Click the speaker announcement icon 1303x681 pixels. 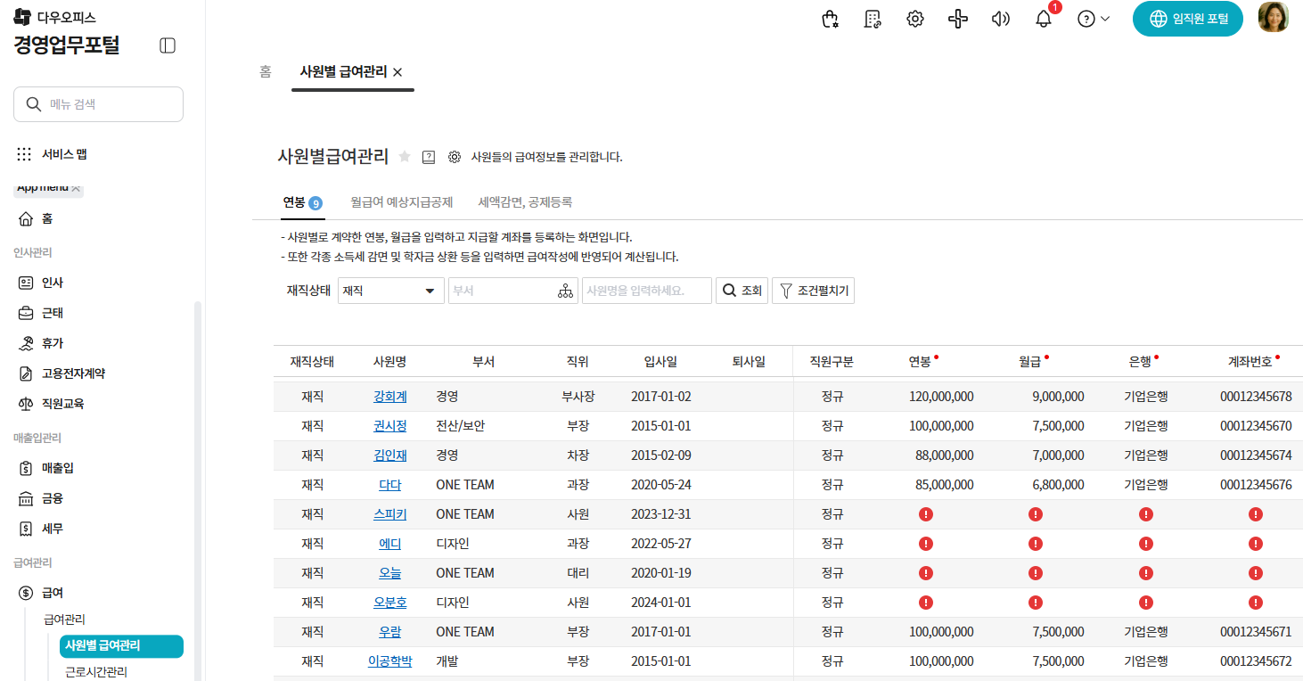coord(1000,19)
